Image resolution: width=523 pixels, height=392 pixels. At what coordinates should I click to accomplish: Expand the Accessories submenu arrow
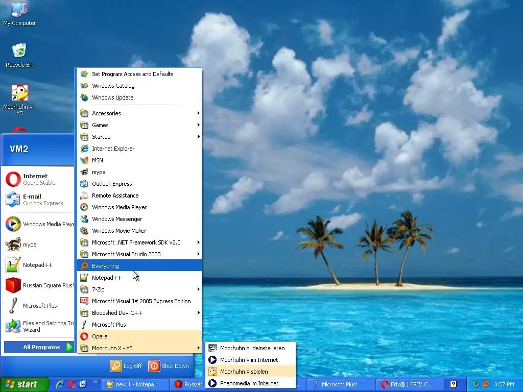point(199,113)
